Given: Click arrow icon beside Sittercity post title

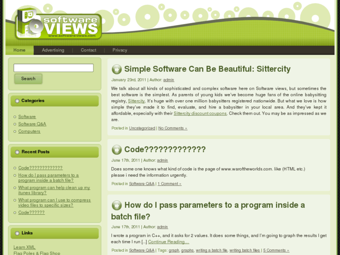Looking at the screenshot, I should click(116, 69).
